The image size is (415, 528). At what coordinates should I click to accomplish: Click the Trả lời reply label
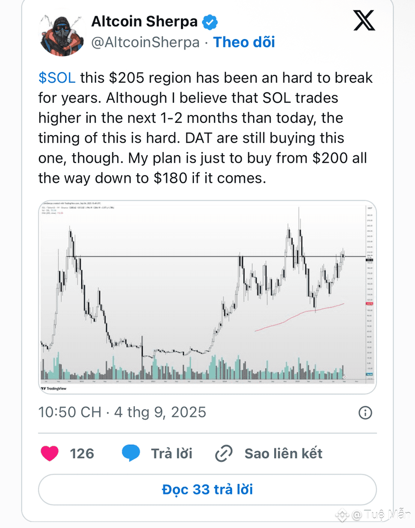click(171, 453)
